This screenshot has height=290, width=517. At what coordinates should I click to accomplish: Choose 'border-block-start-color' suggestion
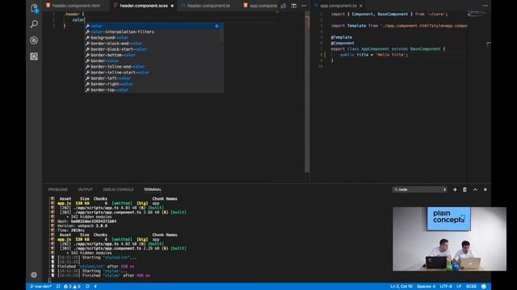point(153,49)
